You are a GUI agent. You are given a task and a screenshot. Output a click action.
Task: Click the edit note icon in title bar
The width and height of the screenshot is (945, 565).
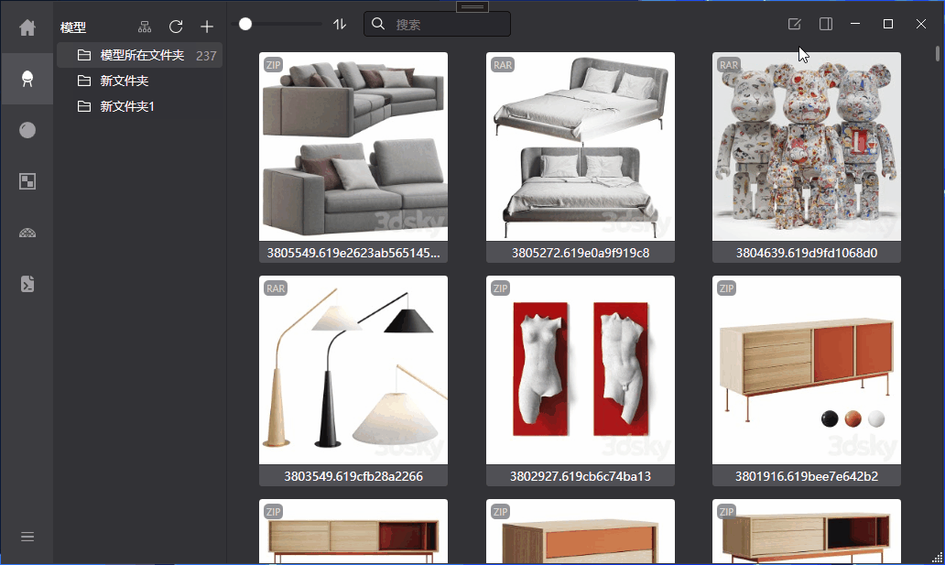tap(795, 24)
